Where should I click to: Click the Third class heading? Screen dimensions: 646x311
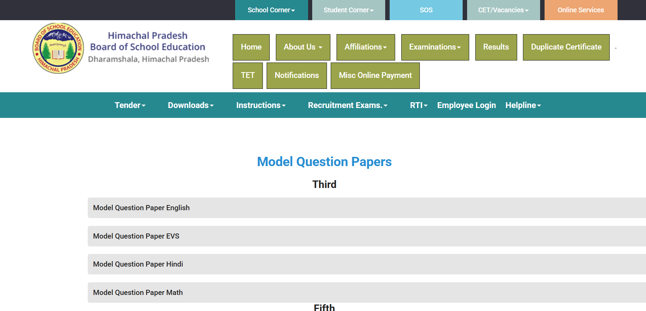(x=324, y=185)
